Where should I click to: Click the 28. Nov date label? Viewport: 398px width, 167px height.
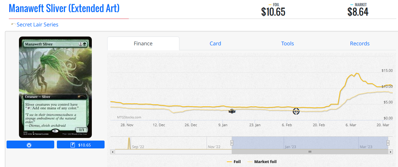click(x=127, y=125)
